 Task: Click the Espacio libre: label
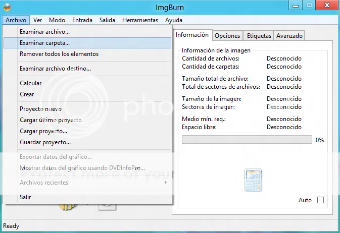click(199, 127)
